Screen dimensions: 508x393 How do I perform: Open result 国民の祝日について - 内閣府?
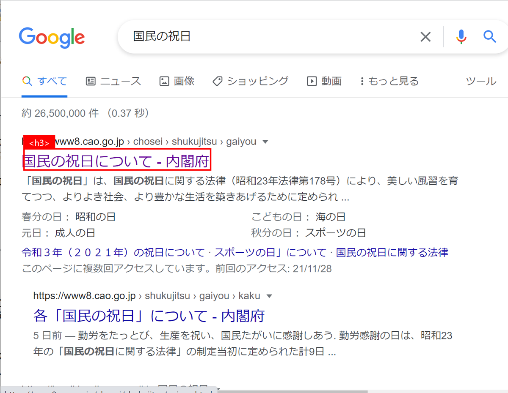[x=116, y=161]
